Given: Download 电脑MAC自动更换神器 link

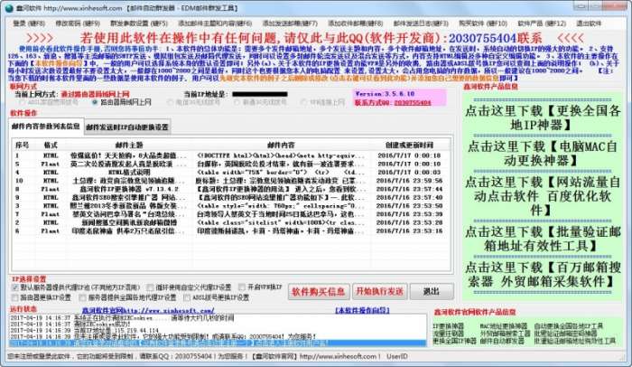Looking at the screenshot, I should click(543, 153).
